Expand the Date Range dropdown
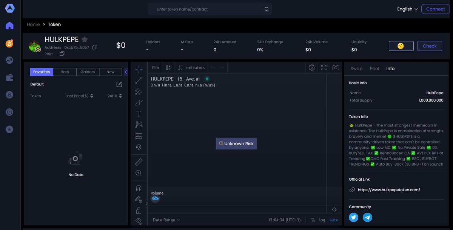The width and height of the screenshot is (453, 230). pyautogui.click(x=166, y=220)
